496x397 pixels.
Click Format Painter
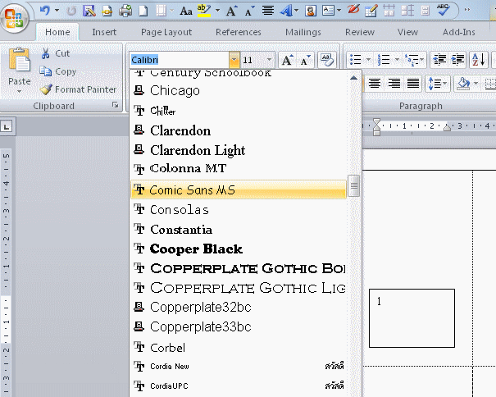pyautogui.click(x=79, y=89)
